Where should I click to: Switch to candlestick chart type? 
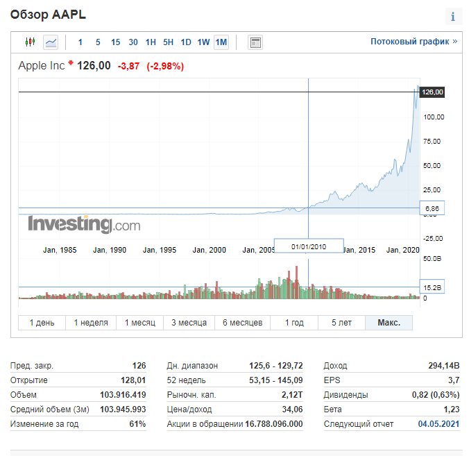(x=30, y=42)
